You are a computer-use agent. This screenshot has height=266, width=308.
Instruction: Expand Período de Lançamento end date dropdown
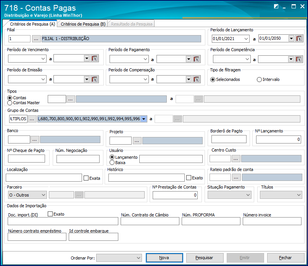pyautogui.click(x=291, y=38)
